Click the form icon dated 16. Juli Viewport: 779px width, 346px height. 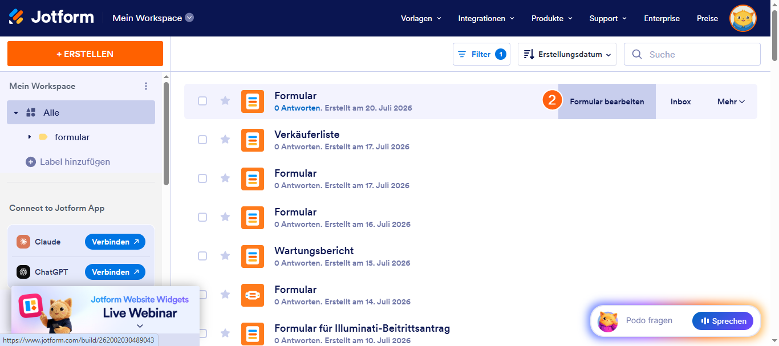click(253, 218)
